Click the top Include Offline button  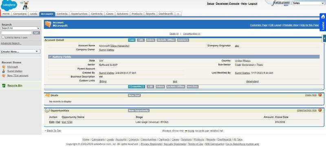click(166, 40)
